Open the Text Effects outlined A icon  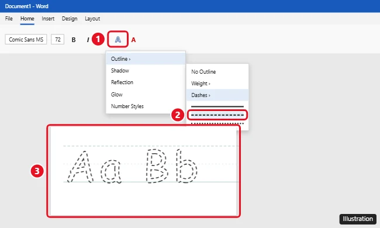point(118,39)
